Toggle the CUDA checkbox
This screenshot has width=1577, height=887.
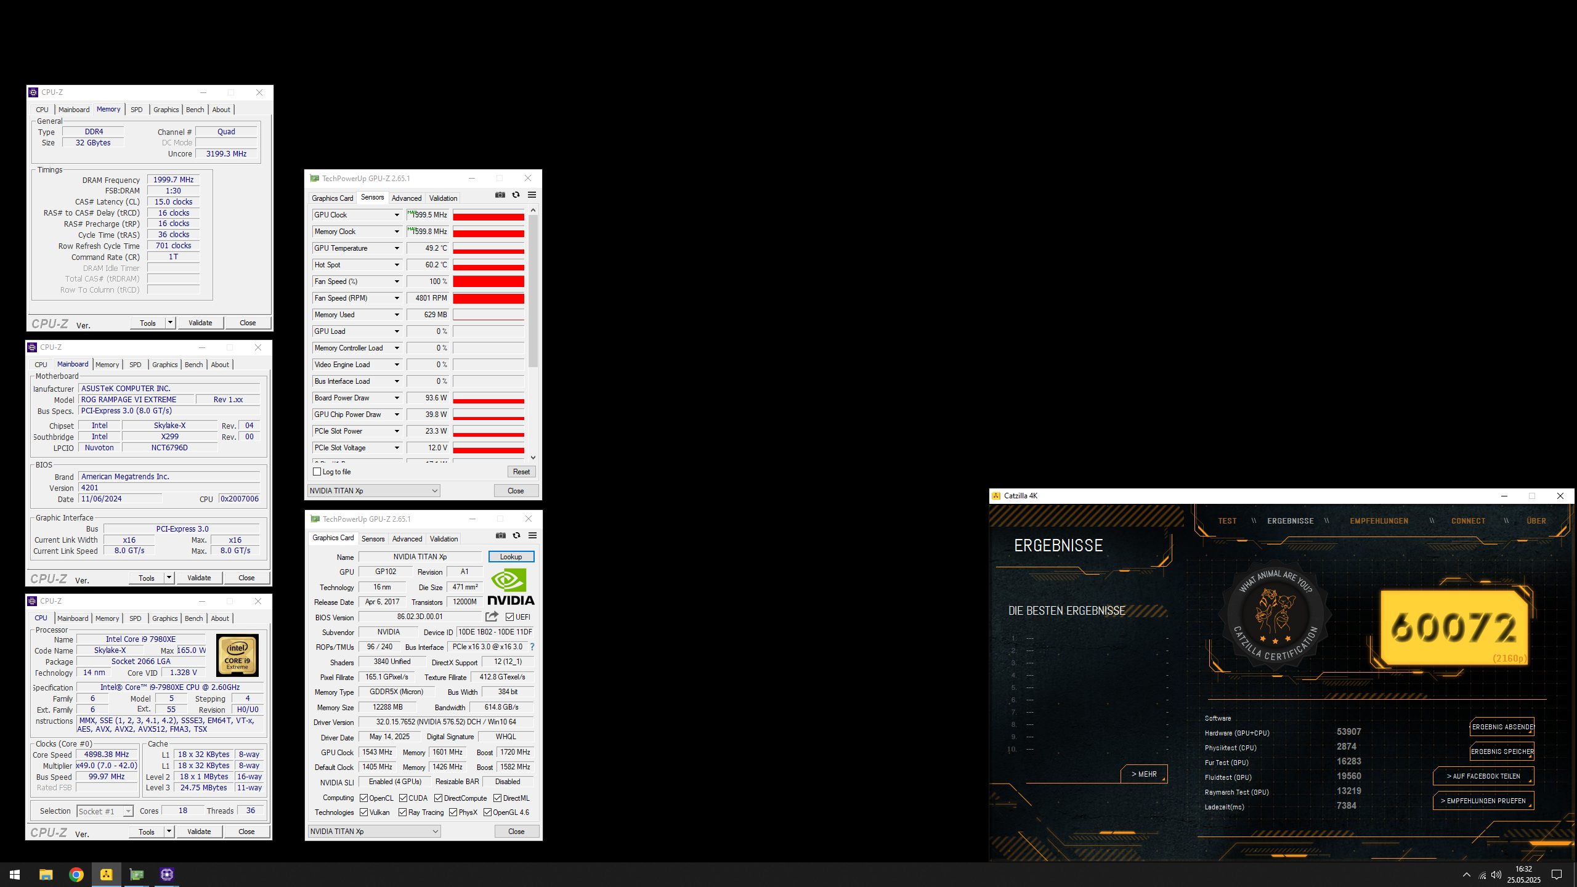tap(403, 798)
